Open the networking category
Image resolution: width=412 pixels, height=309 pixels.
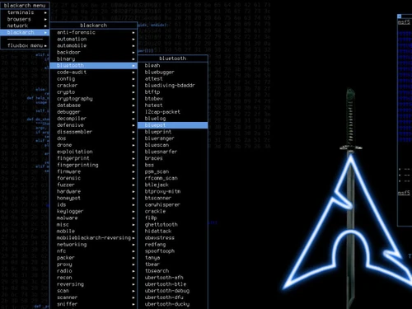(93, 244)
